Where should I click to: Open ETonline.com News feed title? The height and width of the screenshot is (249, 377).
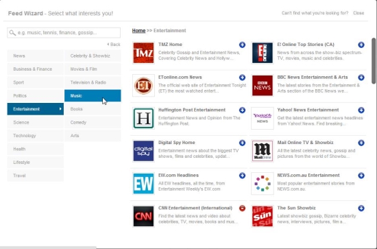(180, 78)
